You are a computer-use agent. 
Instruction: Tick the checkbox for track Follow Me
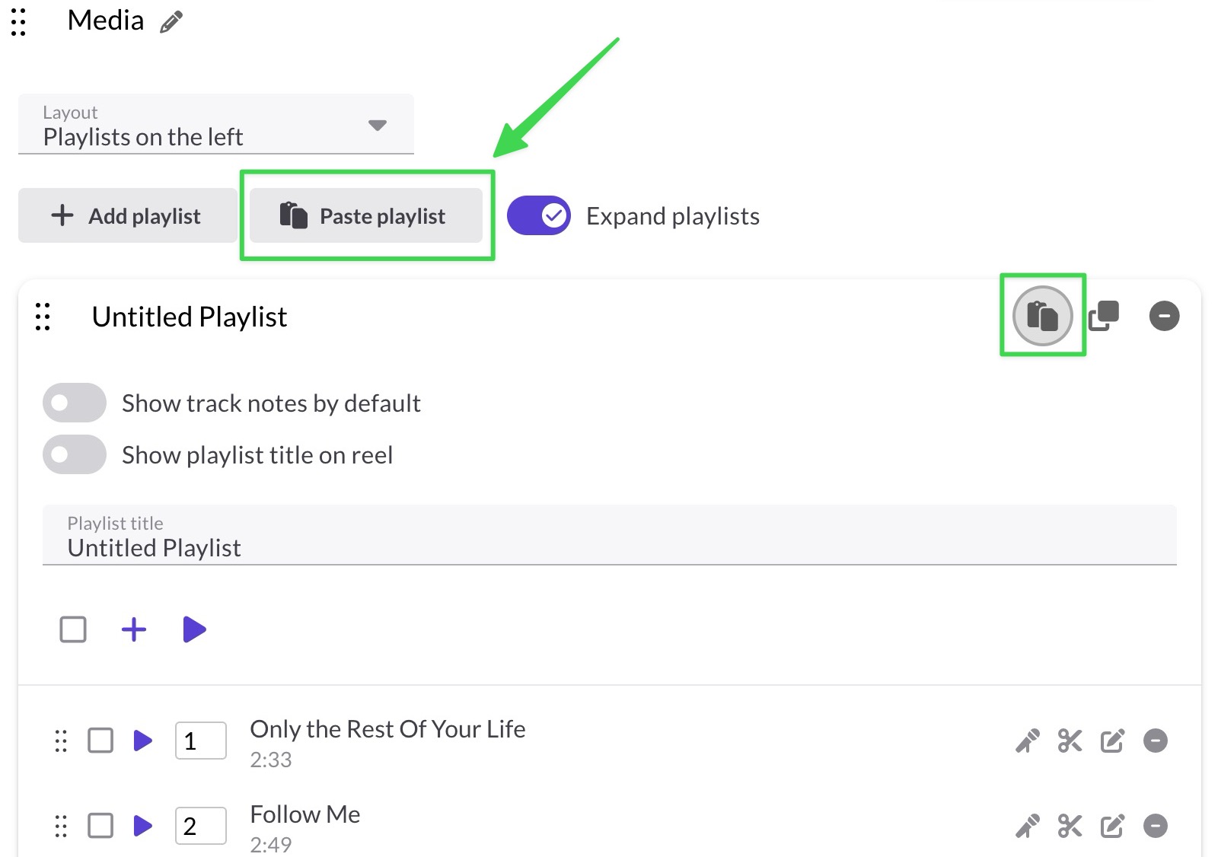tap(100, 826)
